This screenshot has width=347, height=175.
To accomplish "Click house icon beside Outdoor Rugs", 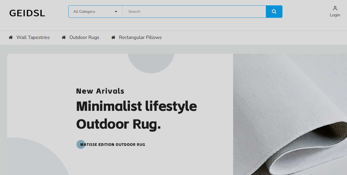I will 64,37.
